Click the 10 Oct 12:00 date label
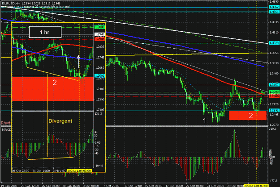The height and width of the screenshot is (187, 280). [134, 186]
